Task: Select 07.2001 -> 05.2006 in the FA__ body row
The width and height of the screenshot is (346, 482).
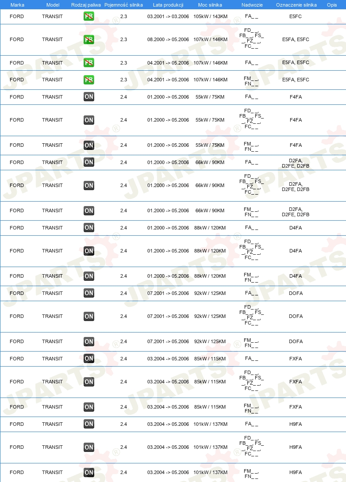Action: tap(168, 293)
